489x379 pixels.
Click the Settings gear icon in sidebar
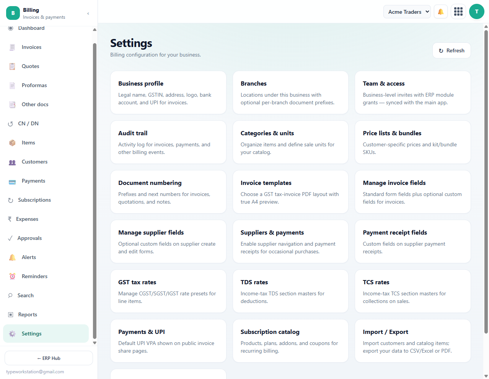coord(12,334)
